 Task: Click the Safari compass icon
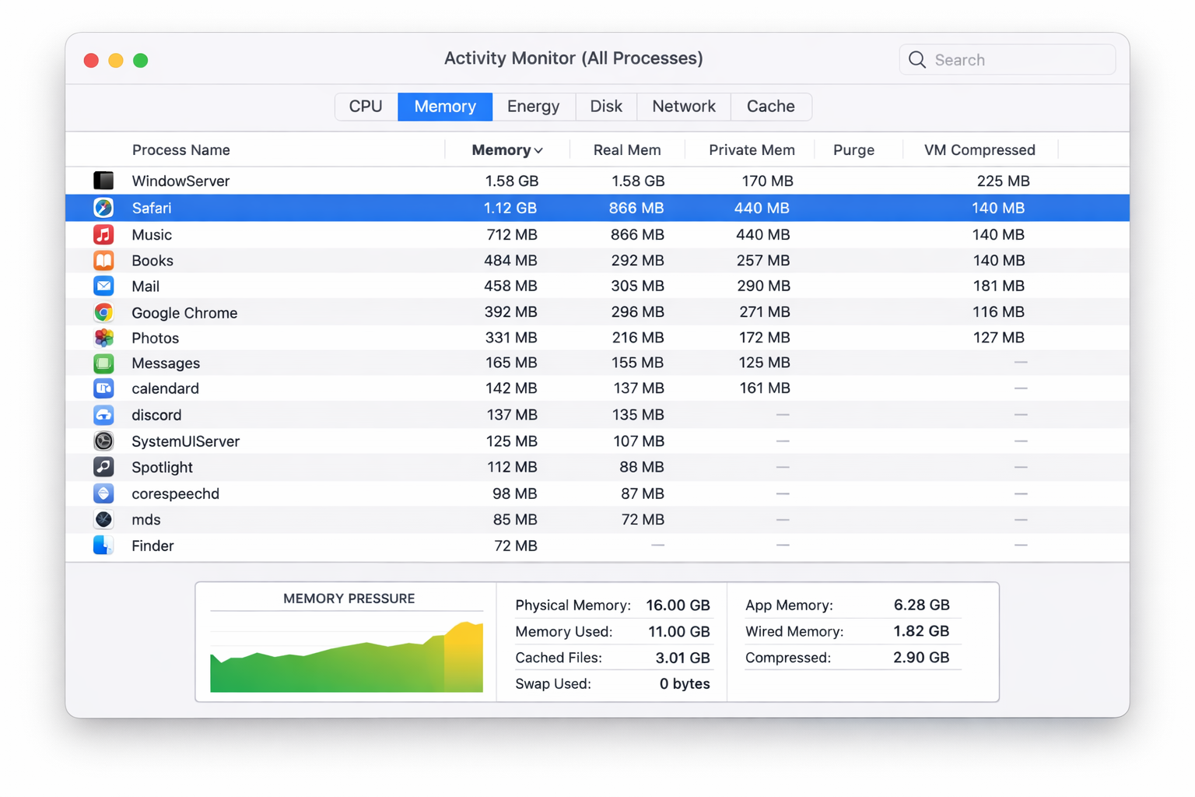click(x=103, y=208)
